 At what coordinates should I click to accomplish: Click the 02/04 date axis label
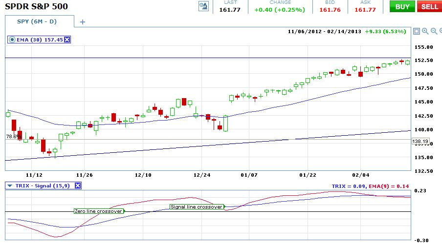coord(360,175)
